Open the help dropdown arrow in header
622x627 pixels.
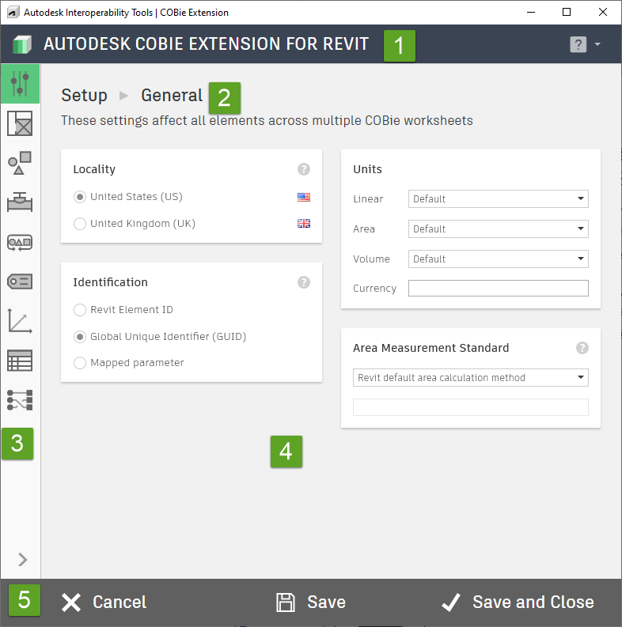coord(597,44)
